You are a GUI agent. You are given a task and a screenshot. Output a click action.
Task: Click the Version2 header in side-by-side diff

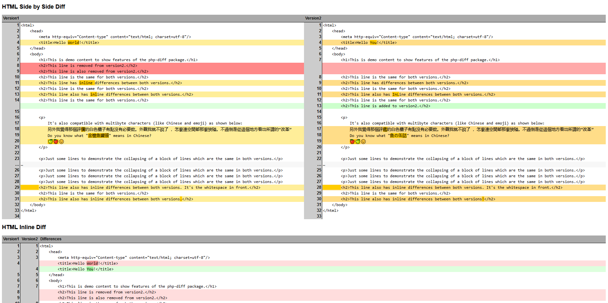tap(313, 18)
